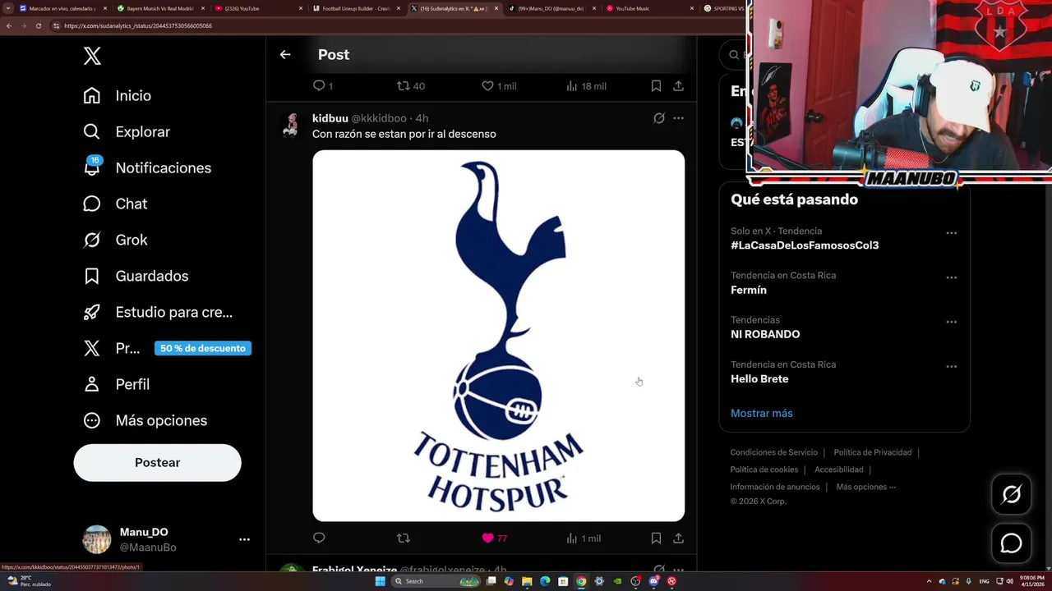Click the 50 % de descuento badge
Screen dimensions: 1052x591
pos(203,348)
